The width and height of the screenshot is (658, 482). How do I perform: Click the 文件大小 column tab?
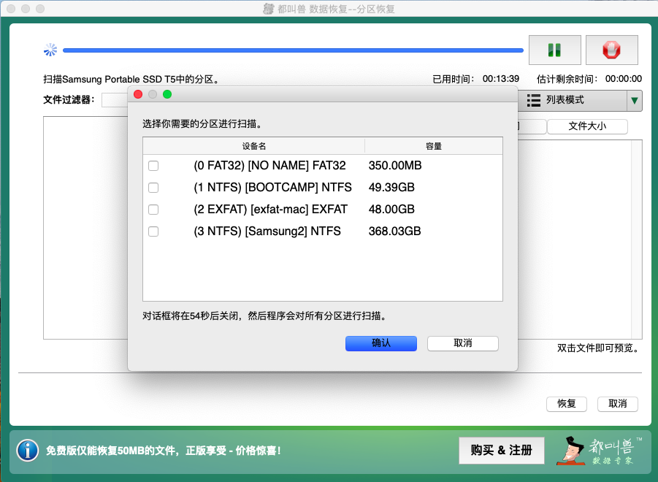586,126
